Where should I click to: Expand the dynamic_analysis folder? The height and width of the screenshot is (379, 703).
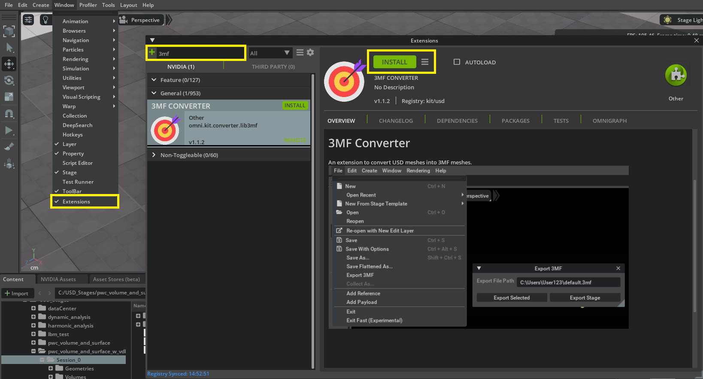click(x=33, y=317)
